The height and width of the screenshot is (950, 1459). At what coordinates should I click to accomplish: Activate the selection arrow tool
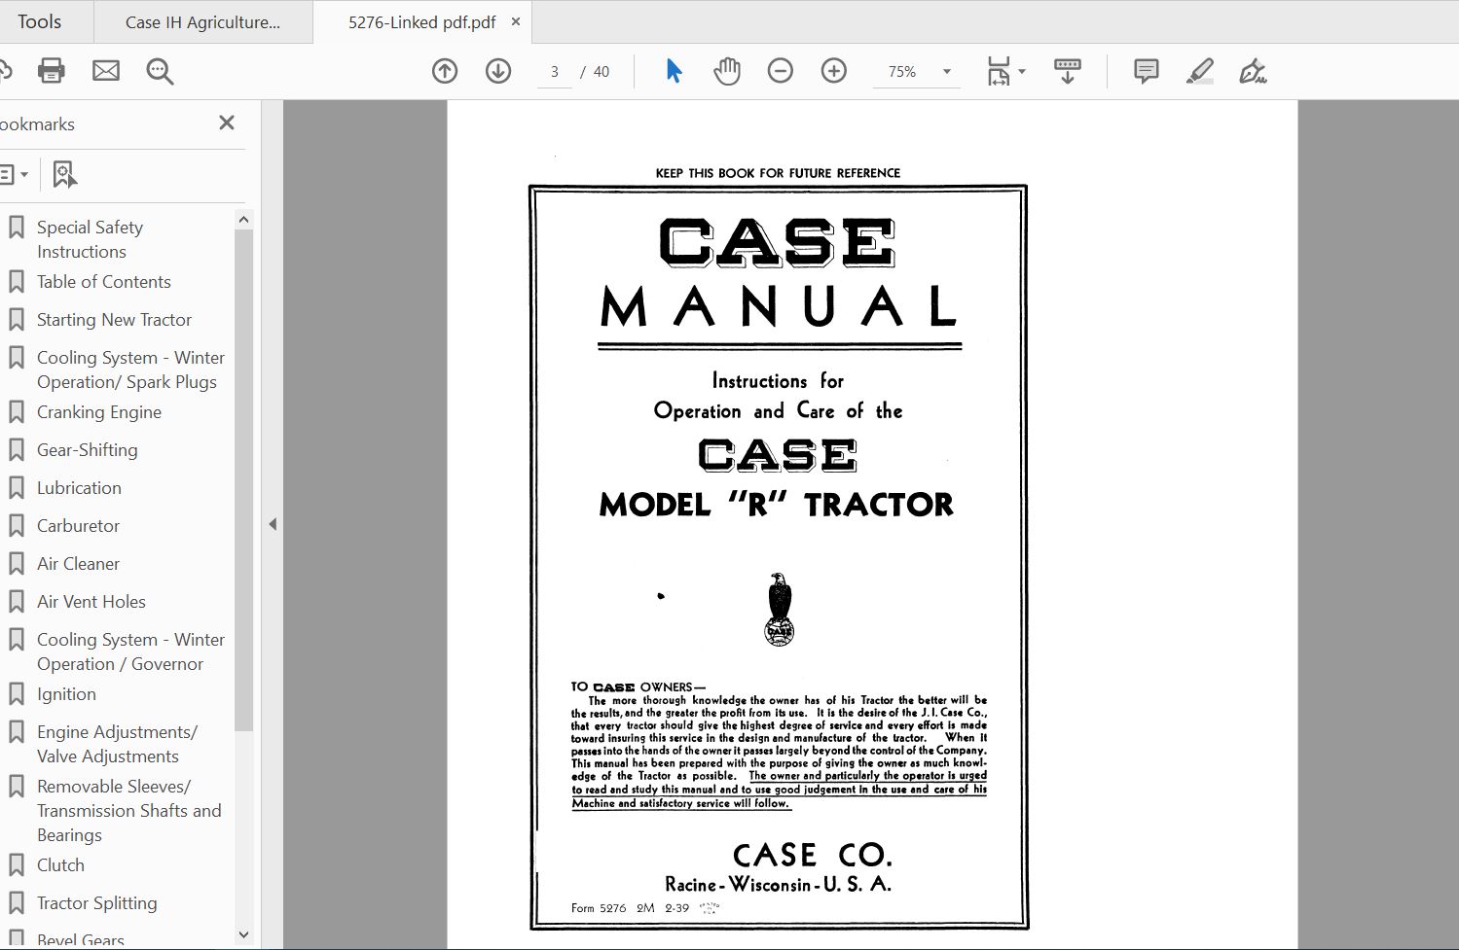[674, 71]
